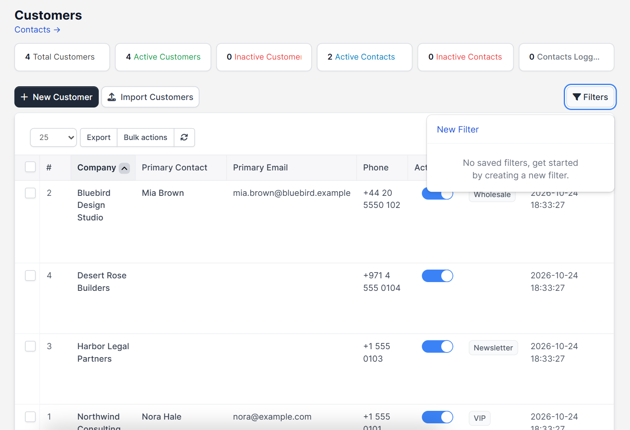Filter by 4 Total Customers card
The image size is (630, 430).
(62, 57)
